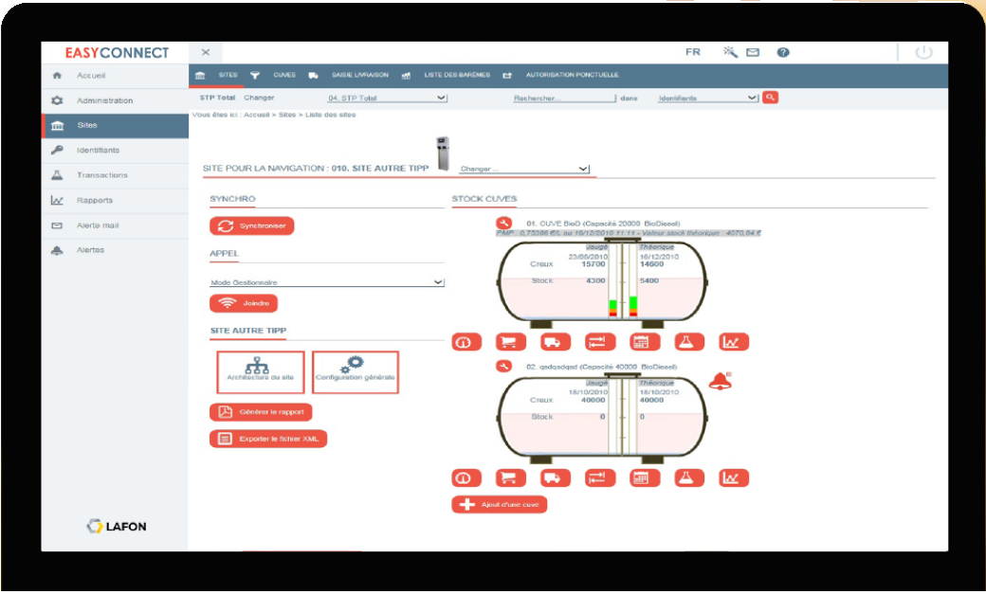Expand the site Changer ... dropdown
Image resolution: width=986 pixels, height=594 pixels.
pos(523,169)
